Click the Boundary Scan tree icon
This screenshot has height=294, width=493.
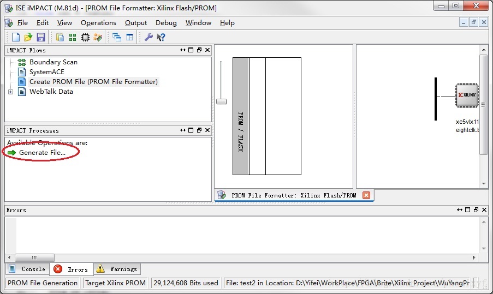click(22, 62)
